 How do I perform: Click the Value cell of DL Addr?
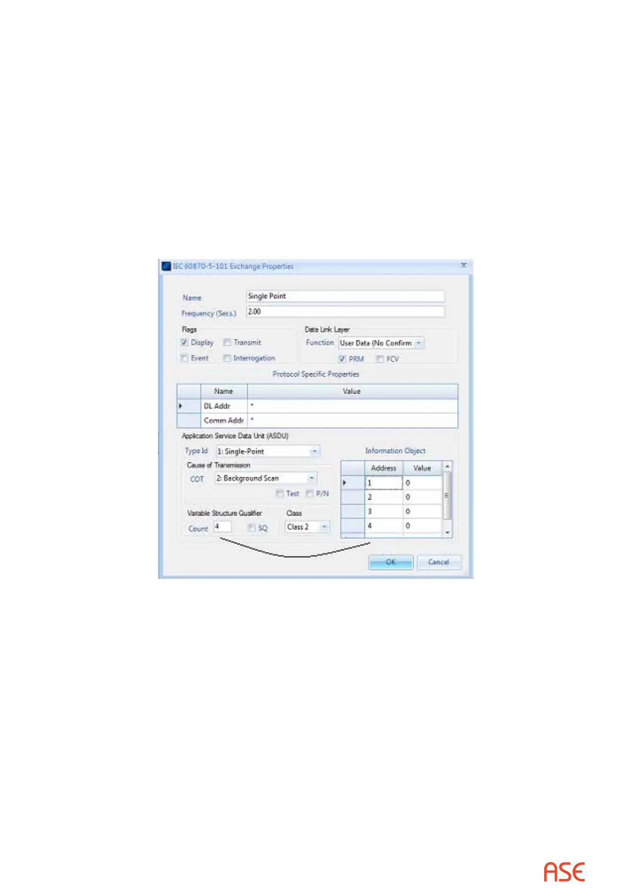(x=352, y=406)
